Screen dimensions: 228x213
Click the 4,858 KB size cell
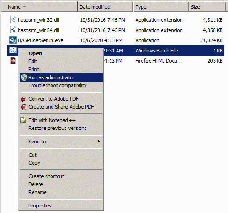tap(213, 30)
